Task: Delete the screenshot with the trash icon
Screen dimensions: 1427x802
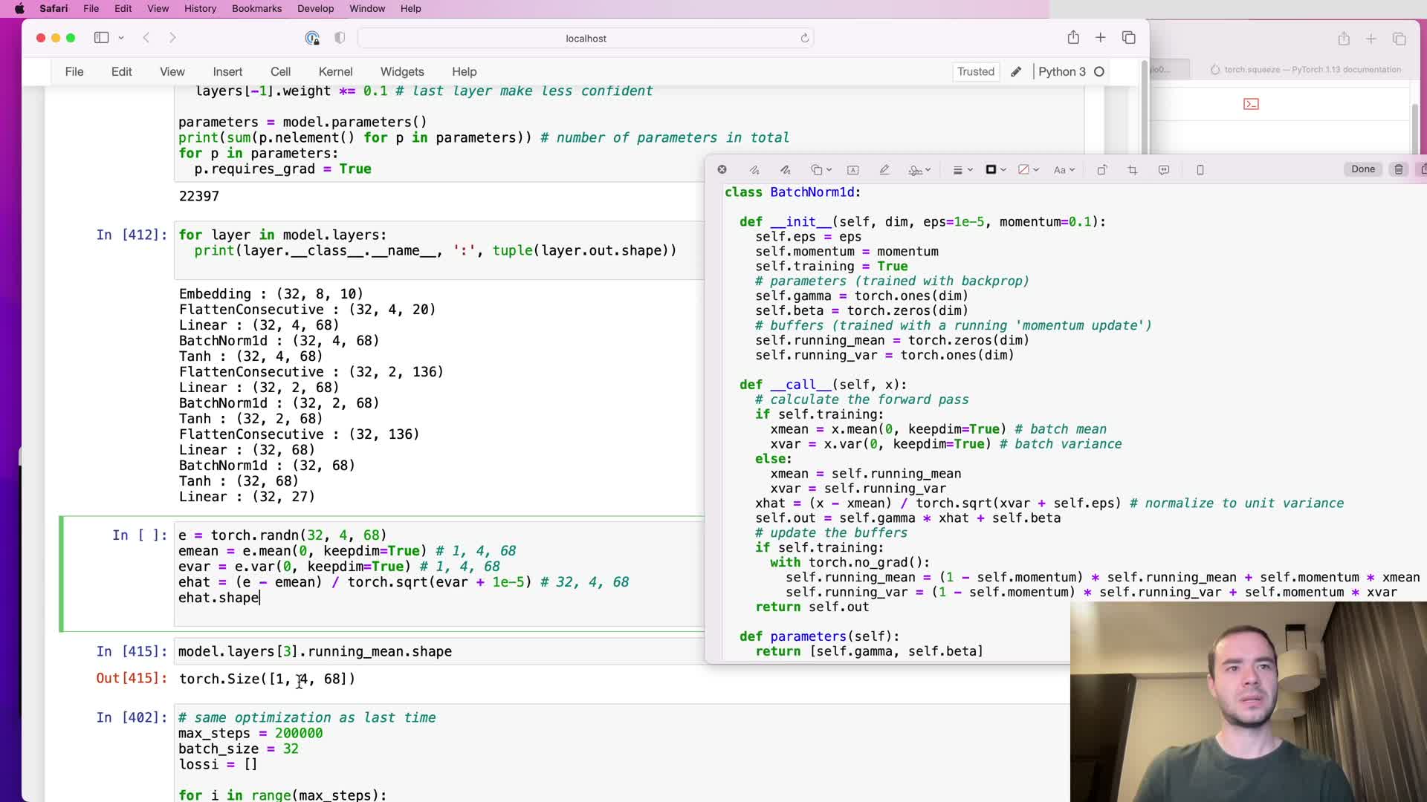Action: point(1399,169)
